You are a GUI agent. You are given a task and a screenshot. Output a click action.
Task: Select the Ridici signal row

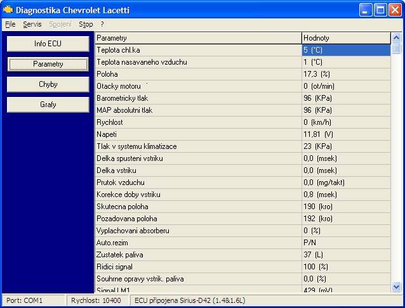click(242, 267)
